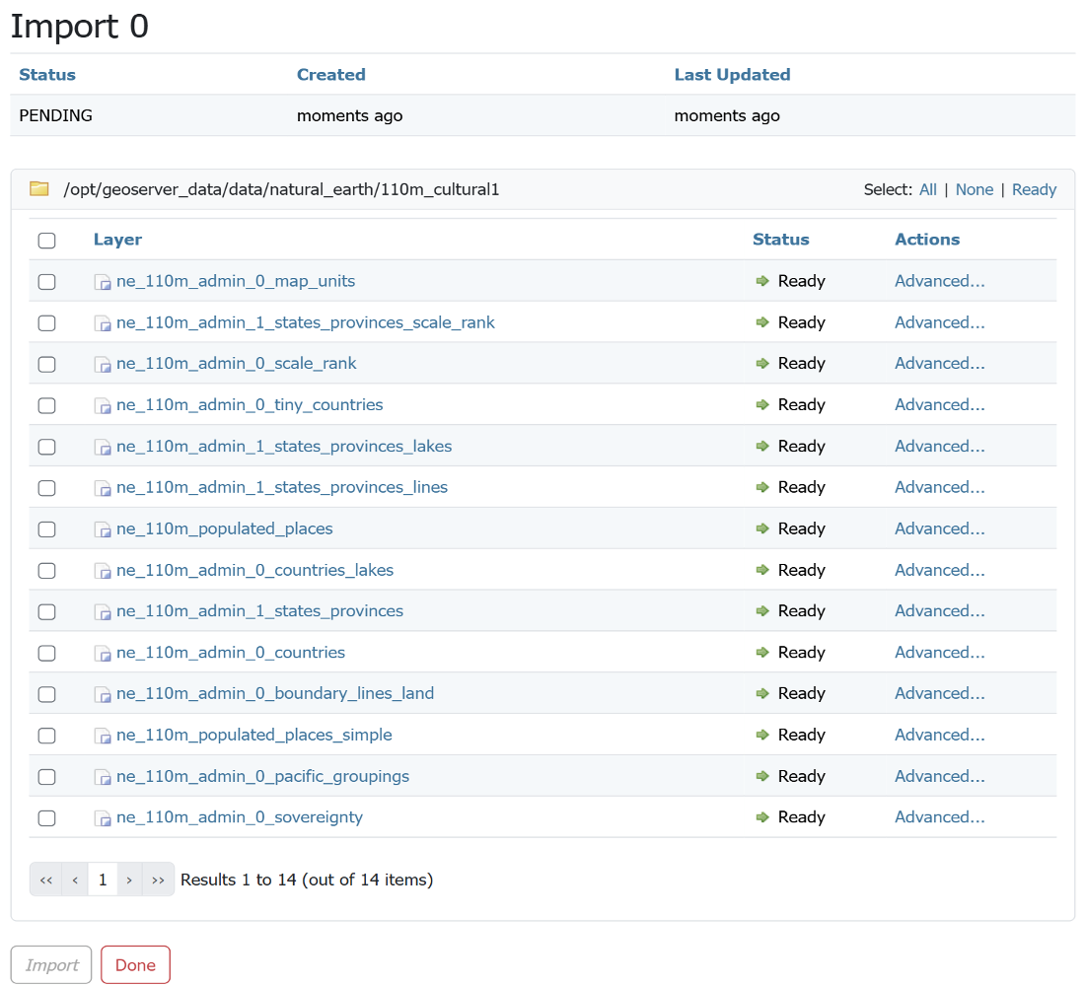Expand Advanced for ne_110m_admin_0_scale_rank
1085x986 pixels.
[939, 363]
